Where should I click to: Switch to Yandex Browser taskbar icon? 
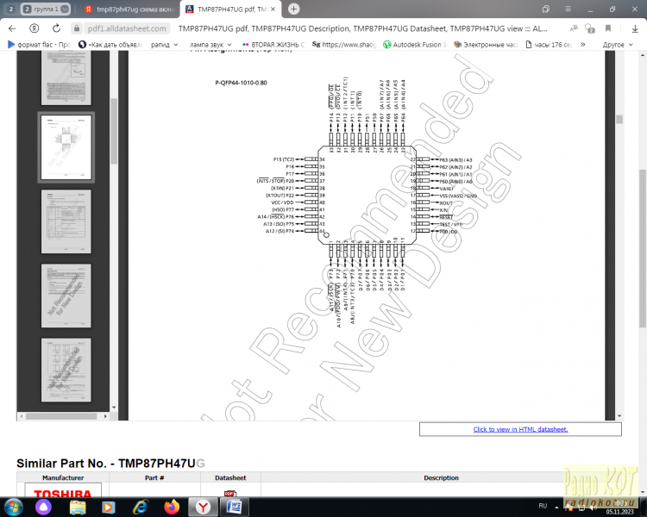[x=203, y=507]
